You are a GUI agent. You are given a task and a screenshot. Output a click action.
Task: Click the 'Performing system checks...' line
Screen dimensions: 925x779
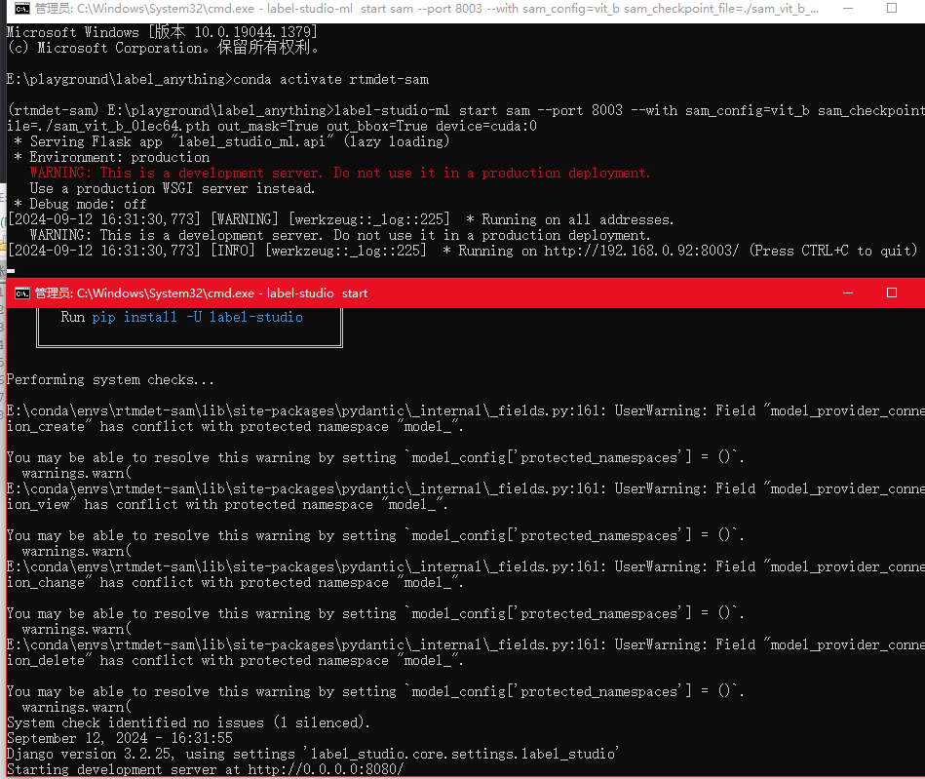110,379
